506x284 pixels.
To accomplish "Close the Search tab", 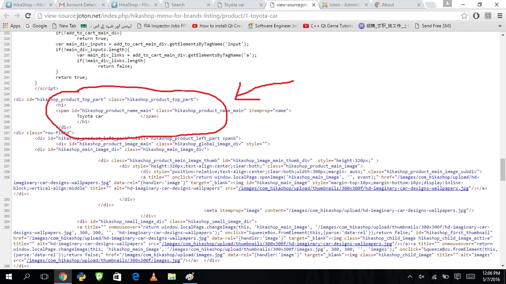I will (x=208, y=5).
